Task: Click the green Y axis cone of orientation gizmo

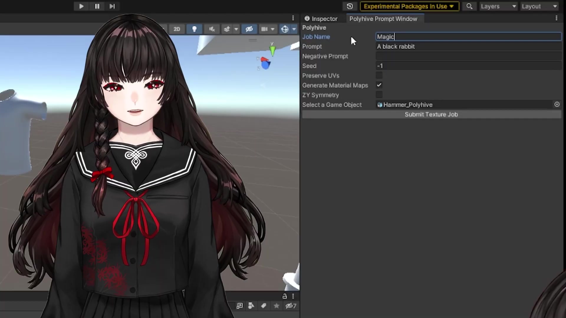Action: tap(272, 51)
